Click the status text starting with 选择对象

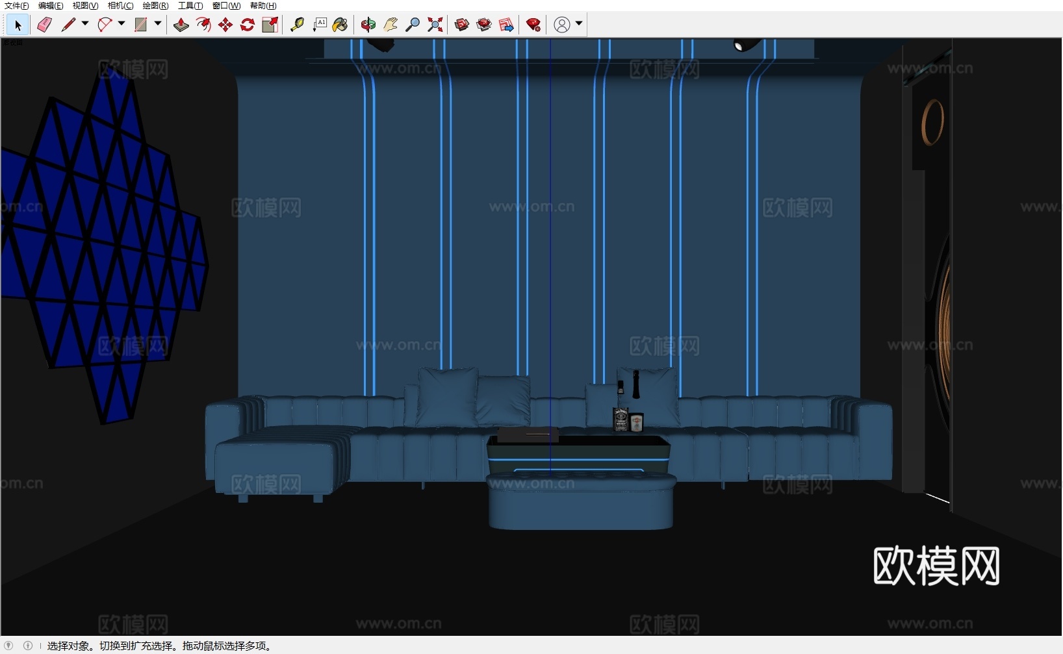coord(160,646)
